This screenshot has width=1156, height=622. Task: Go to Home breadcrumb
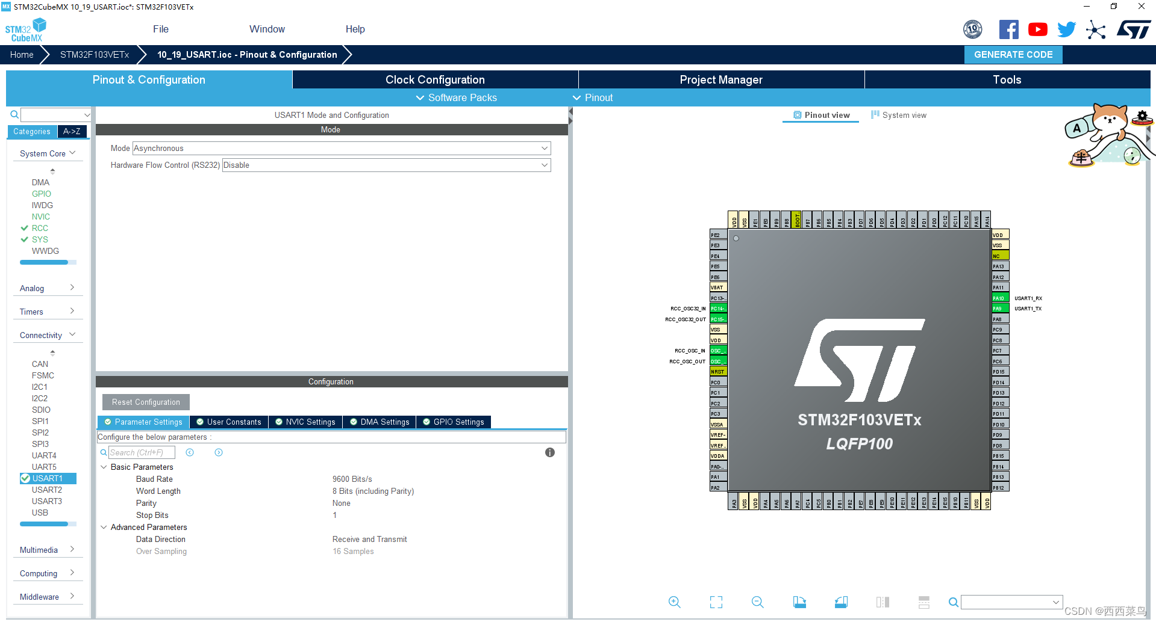[22, 54]
